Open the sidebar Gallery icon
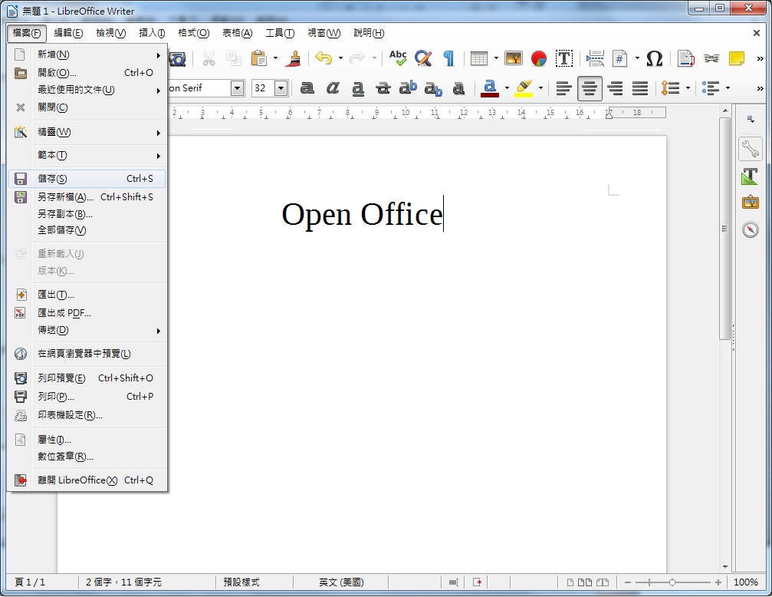The height and width of the screenshot is (597, 772). pyautogui.click(x=750, y=203)
